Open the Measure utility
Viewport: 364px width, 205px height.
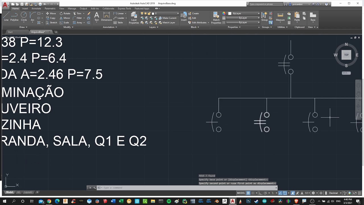280,17
